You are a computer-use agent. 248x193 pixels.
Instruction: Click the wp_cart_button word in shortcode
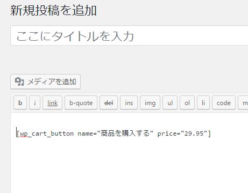(x=47, y=133)
